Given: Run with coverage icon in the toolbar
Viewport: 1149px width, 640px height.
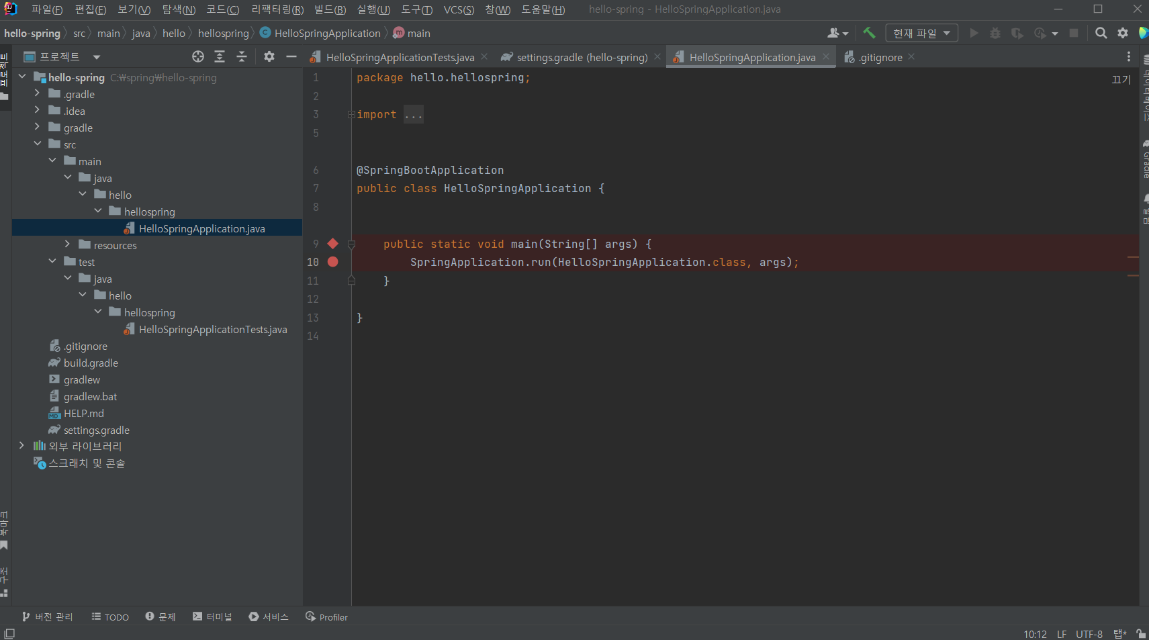Looking at the screenshot, I should tap(1017, 33).
